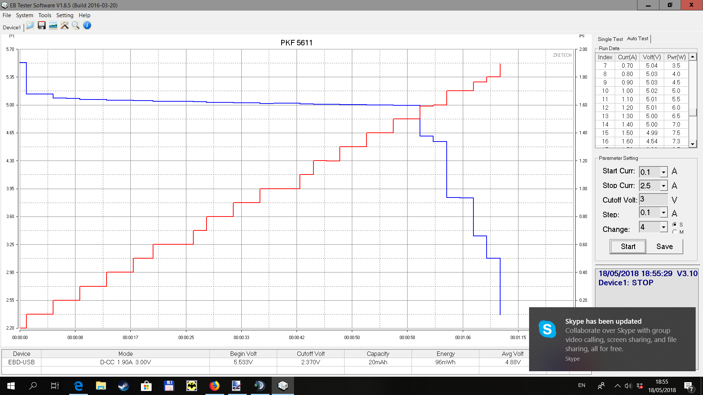Select the S change unit radio button
The image size is (703, 395).
pyautogui.click(x=675, y=225)
